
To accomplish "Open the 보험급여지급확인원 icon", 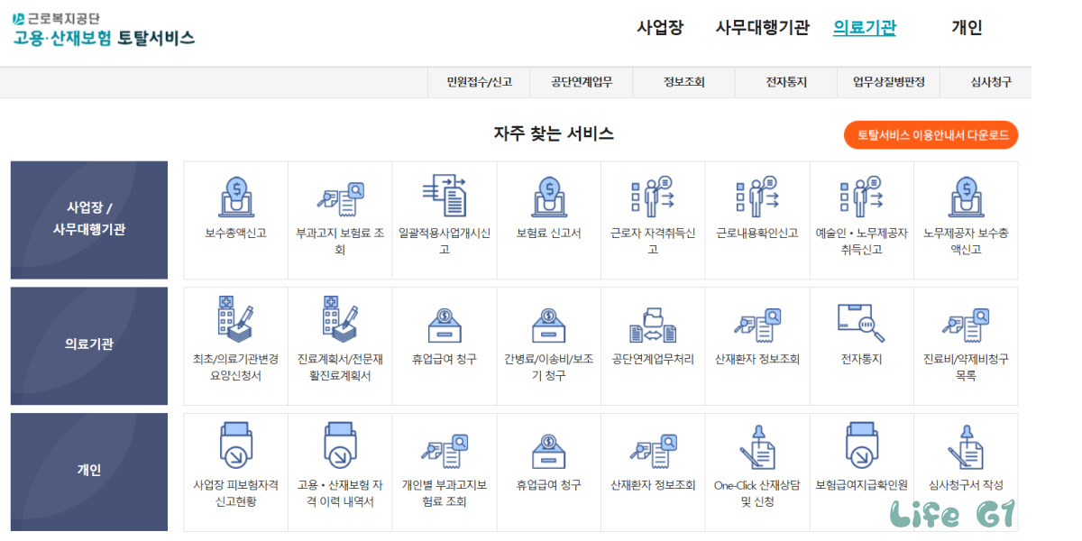I will coord(862,445).
